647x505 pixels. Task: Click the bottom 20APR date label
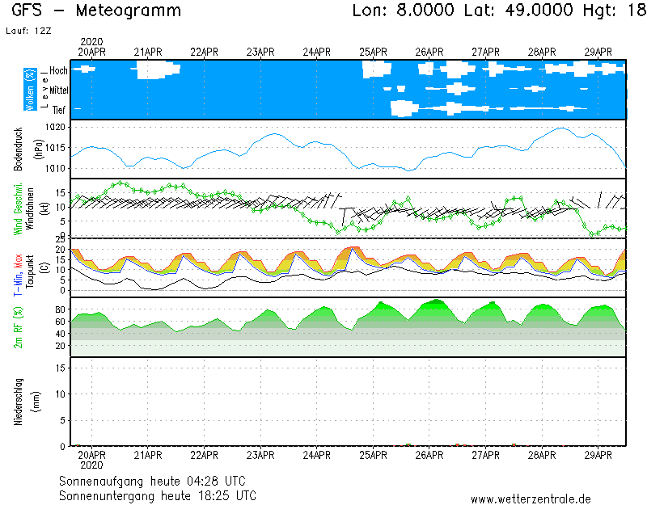91,456
